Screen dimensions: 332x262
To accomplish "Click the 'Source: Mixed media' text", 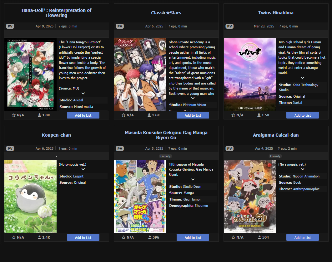I will pyautogui.click(x=76, y=107).
